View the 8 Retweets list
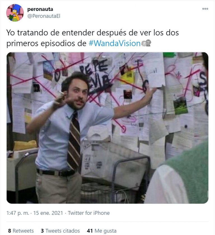The image size is (215, 235). click(21, 231)
